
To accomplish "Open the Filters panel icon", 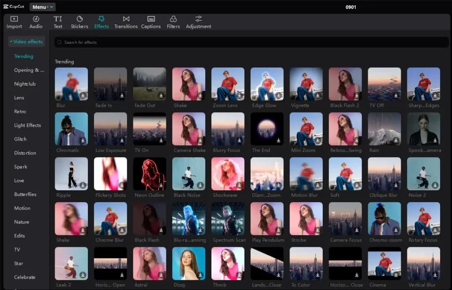I will pyautogui.click(x=173, y=19).
